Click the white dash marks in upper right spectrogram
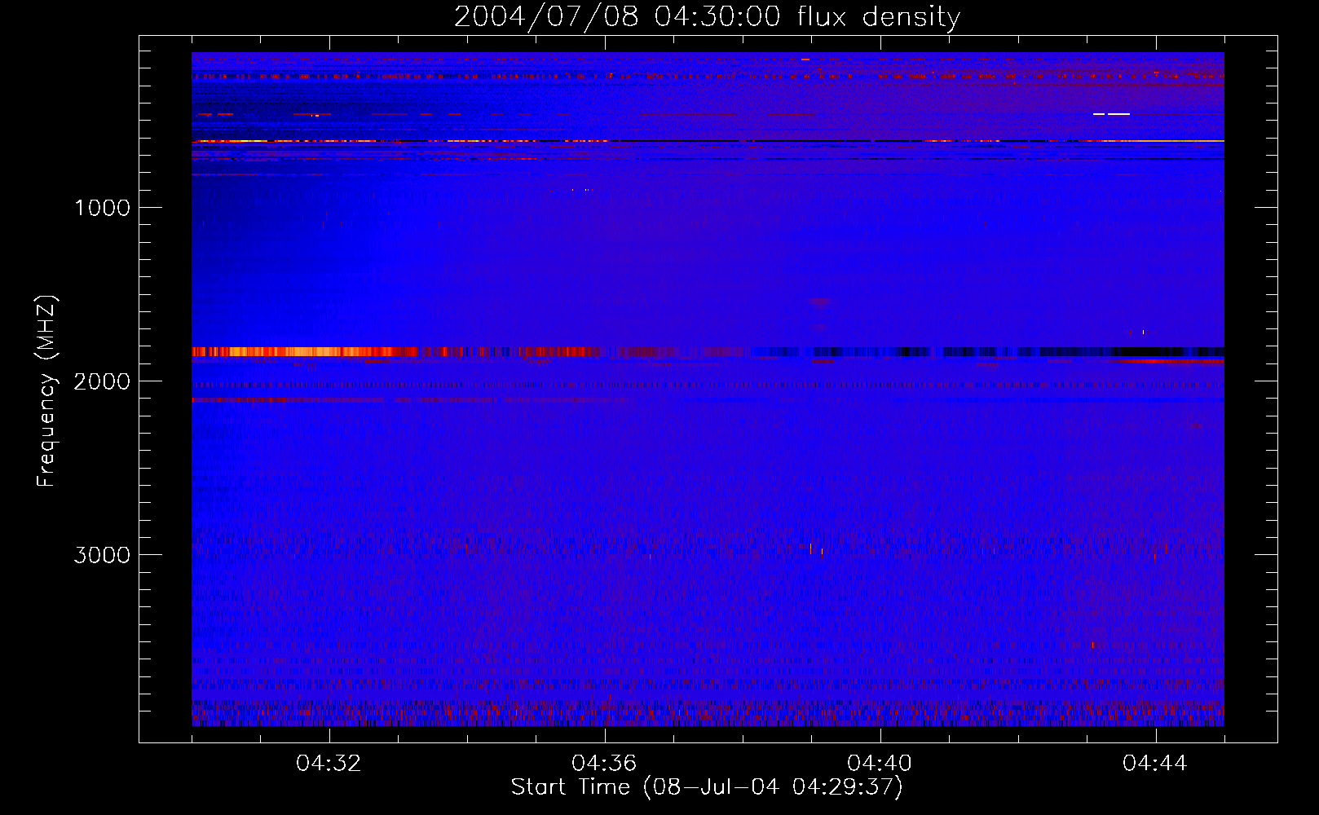This screenshot has width=1319, height=815. (x=1112, y=114)
